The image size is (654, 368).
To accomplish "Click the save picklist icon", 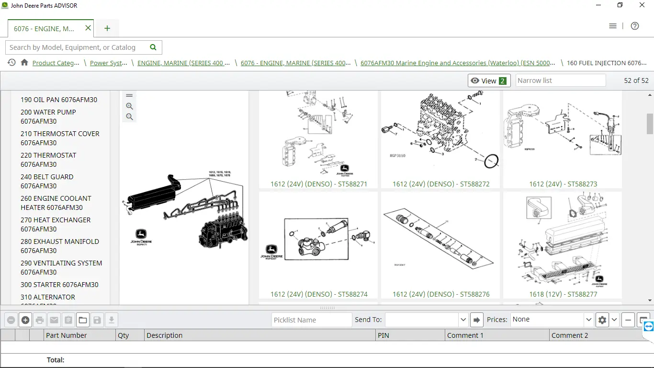I will [x=97, y=320].
